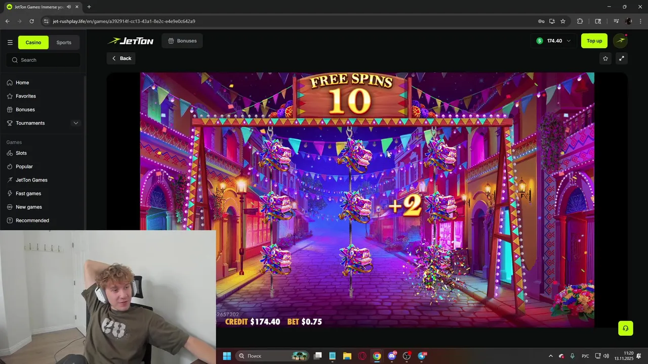Open the Chrome three-dot menu

tap(641, 21)
